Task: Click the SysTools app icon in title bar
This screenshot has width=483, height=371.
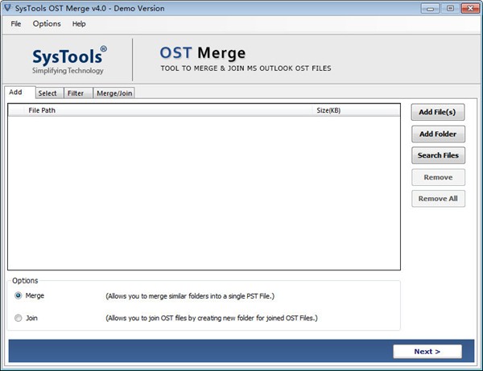Action: [7, 8]
